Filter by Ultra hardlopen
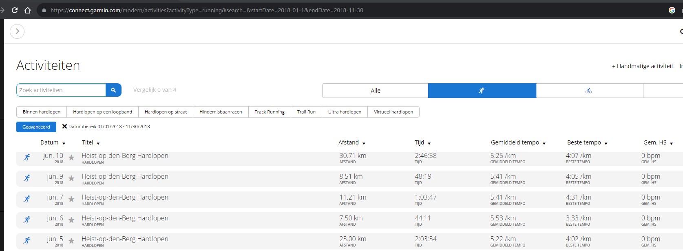The image size is (683, 251). [x=345, y=112]
